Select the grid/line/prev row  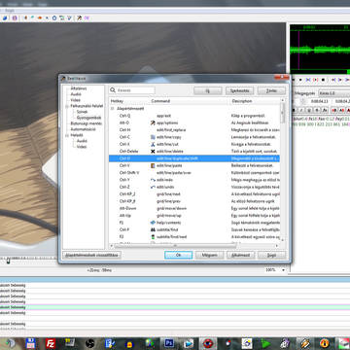point(194,201)
